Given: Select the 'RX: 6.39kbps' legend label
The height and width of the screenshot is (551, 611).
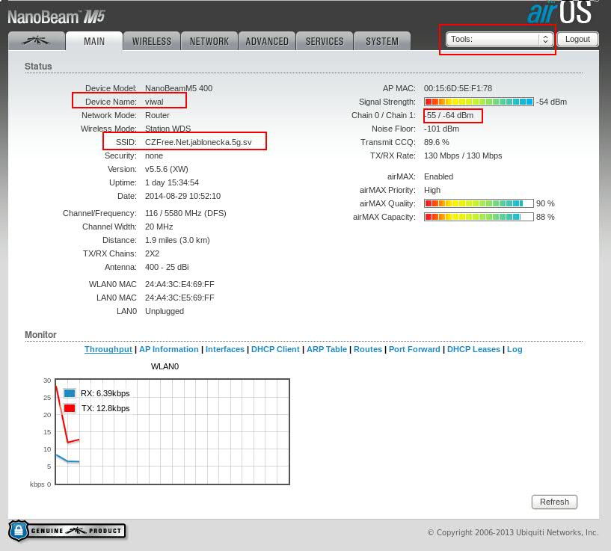Looking at the screenshot, I should tap(105, 393).
